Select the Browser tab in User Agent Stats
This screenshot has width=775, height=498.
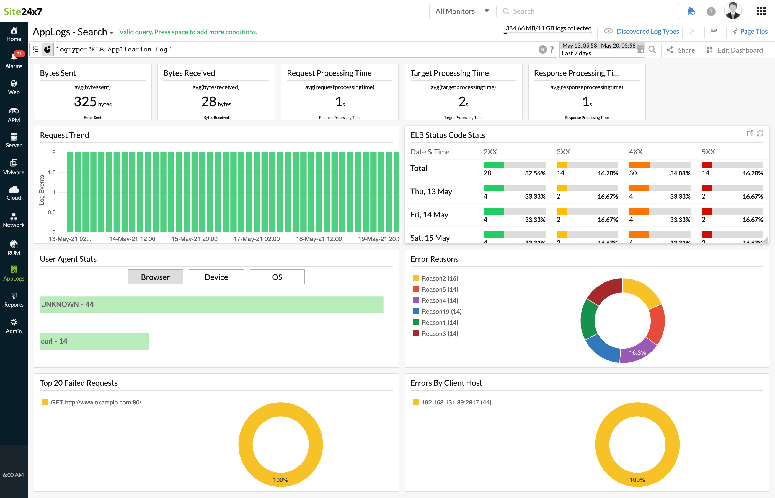tap(155, 277)
